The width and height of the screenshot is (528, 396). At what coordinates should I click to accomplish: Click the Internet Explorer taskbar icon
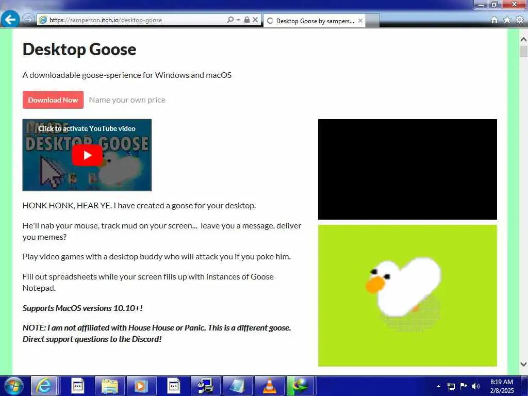(x=44, y=386)
